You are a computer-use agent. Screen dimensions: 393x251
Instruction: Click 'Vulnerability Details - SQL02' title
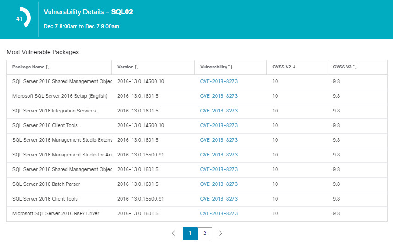tap(88, 12)
